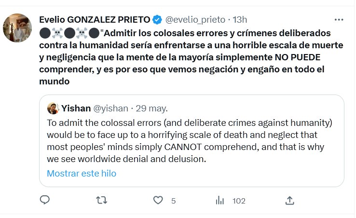The height and width of the screenshot is (218, 356).
Task: Open the quoted tweet's English text
Action: tap(188, 140)
